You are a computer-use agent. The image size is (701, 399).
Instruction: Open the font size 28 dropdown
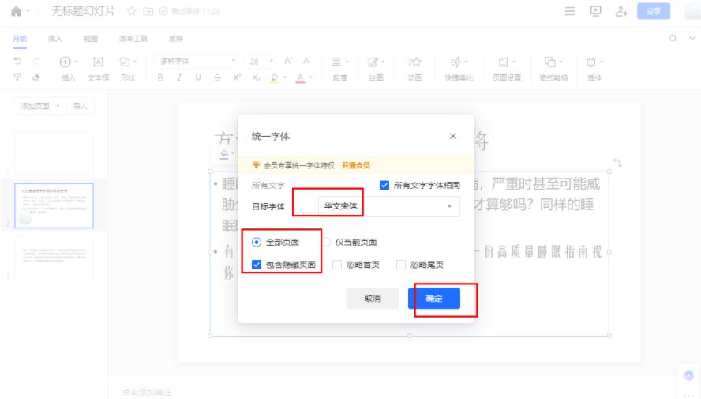(x=260, y=62)
